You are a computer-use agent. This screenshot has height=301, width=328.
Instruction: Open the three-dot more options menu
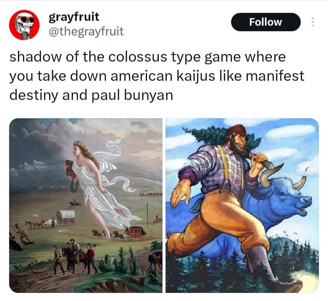313,22
